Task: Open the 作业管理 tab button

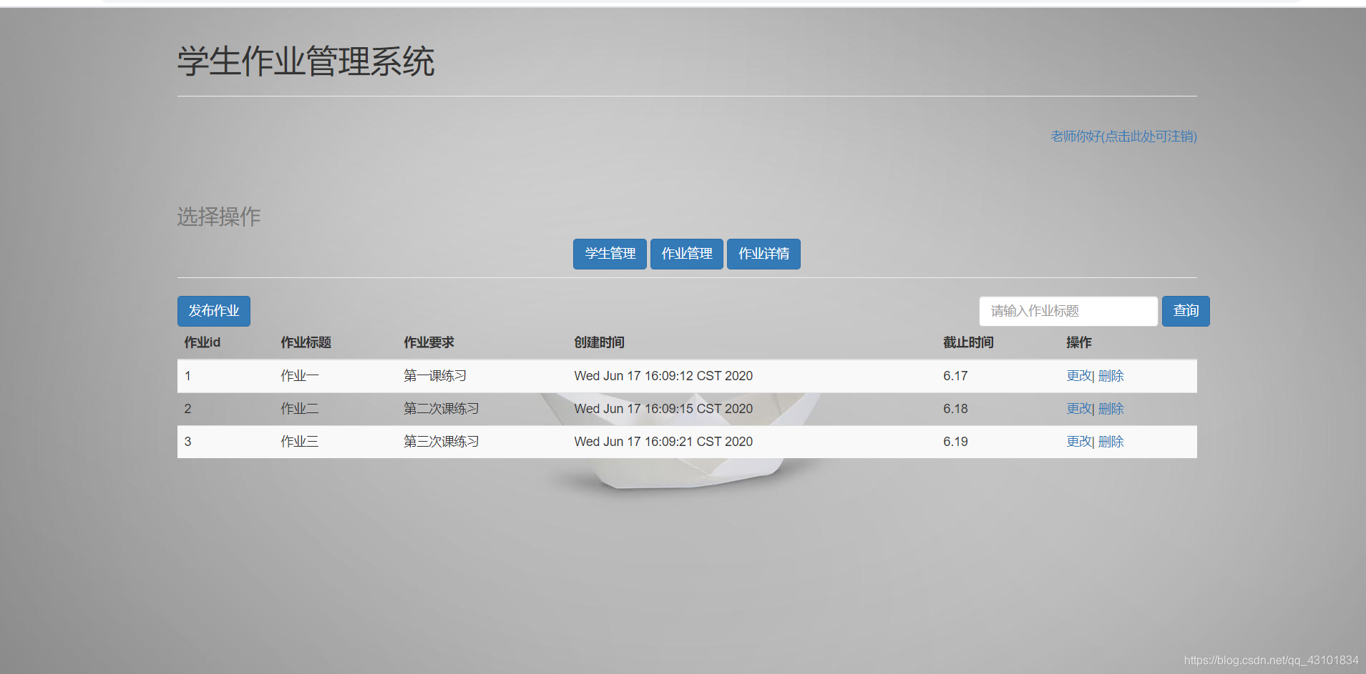Action: click(x=687, y=254)
